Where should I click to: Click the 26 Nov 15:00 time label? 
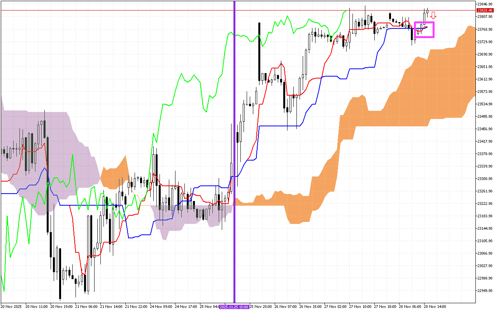coord(311,307)
